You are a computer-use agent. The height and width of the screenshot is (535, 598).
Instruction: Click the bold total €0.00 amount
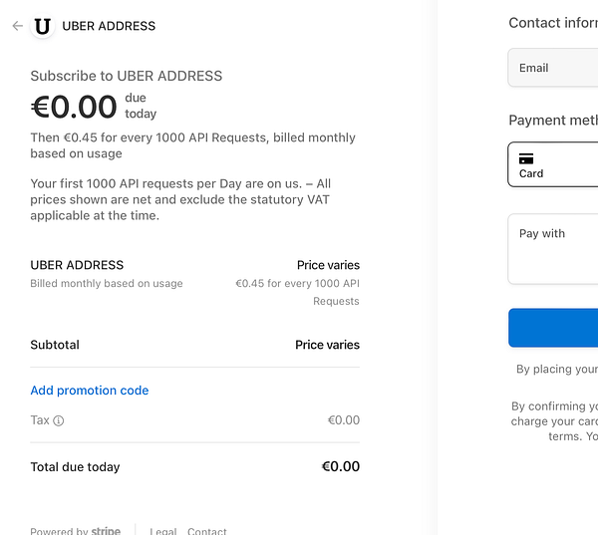point(341,466)
